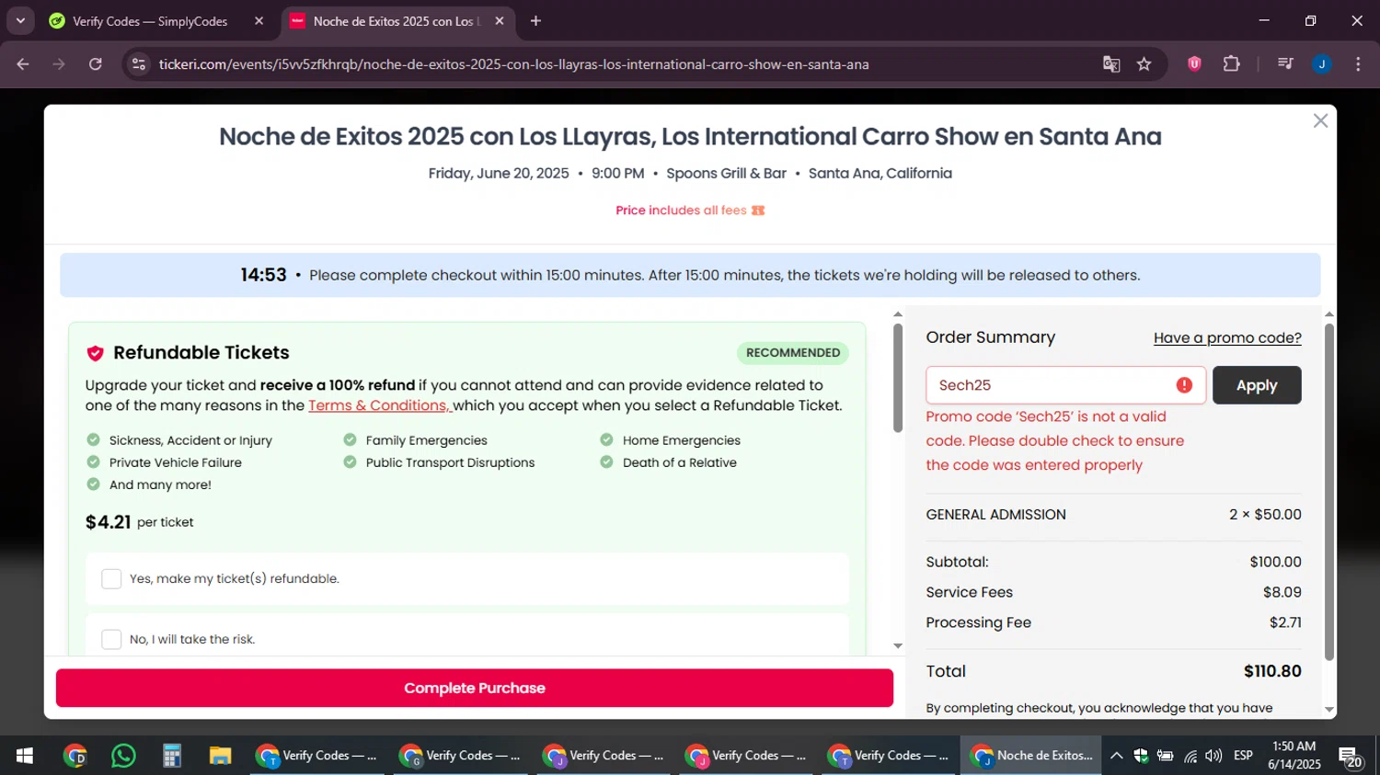Check No, I will take the risk

111,639
